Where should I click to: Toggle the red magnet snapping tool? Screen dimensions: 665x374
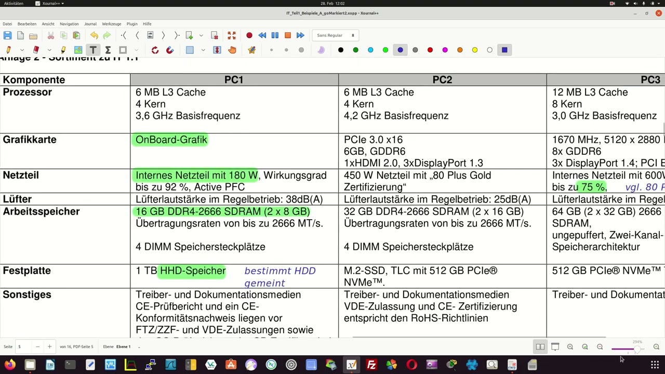coord(170,50)
